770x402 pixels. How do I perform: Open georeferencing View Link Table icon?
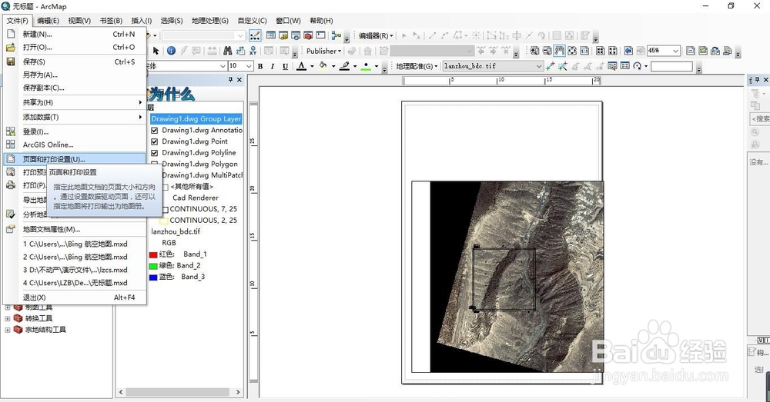(624, 65)
